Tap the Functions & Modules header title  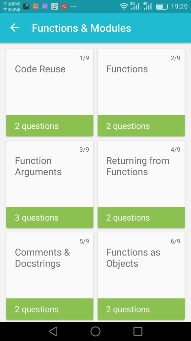coord(81,28)
